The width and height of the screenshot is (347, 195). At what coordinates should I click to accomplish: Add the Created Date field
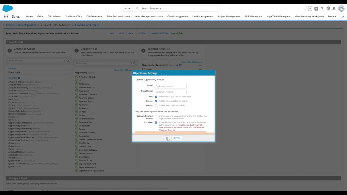(x=77, y=146)
